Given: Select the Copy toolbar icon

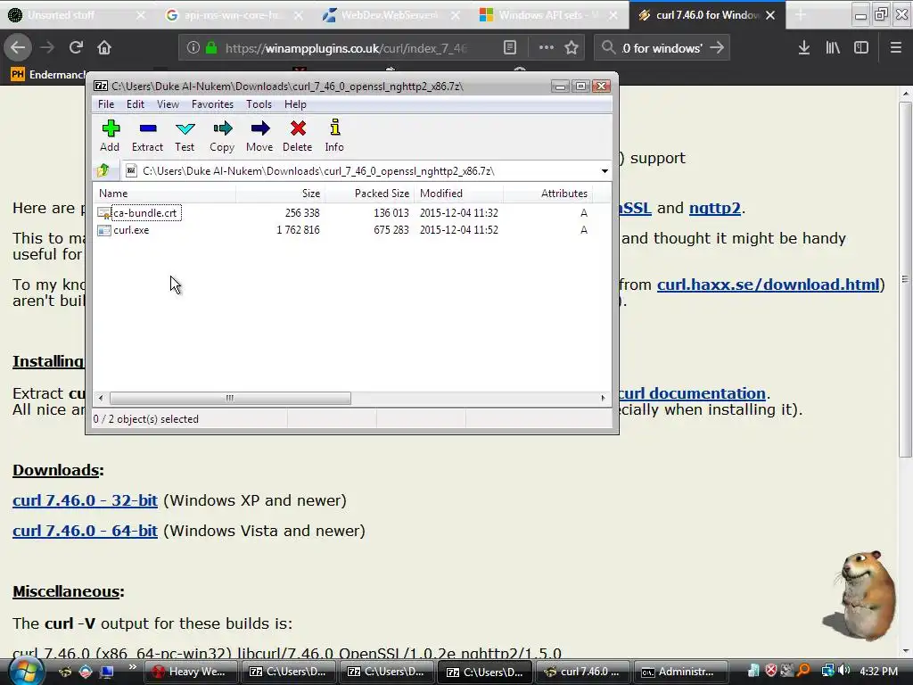Looking at the screenshot, I should [x=222, y=136].
